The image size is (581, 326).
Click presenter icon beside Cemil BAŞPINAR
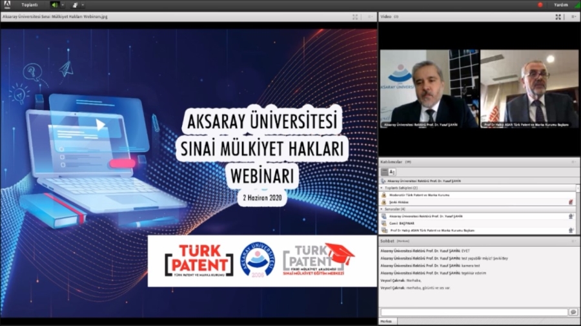[x=384, y=224]
